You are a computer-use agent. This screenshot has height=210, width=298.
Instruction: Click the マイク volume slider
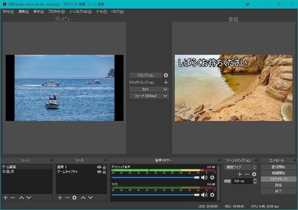(155, 195)
